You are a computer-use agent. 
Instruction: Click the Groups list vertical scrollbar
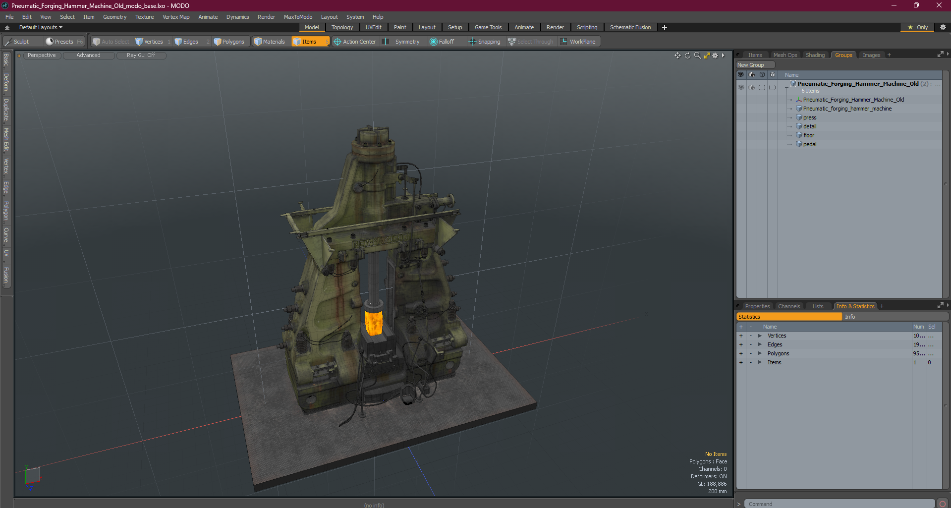tap(945, 184)
